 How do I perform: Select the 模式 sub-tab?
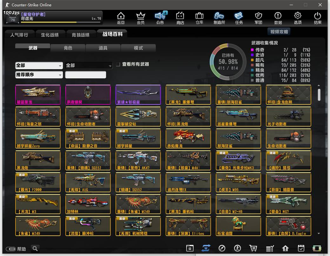(x=138, y=48)
